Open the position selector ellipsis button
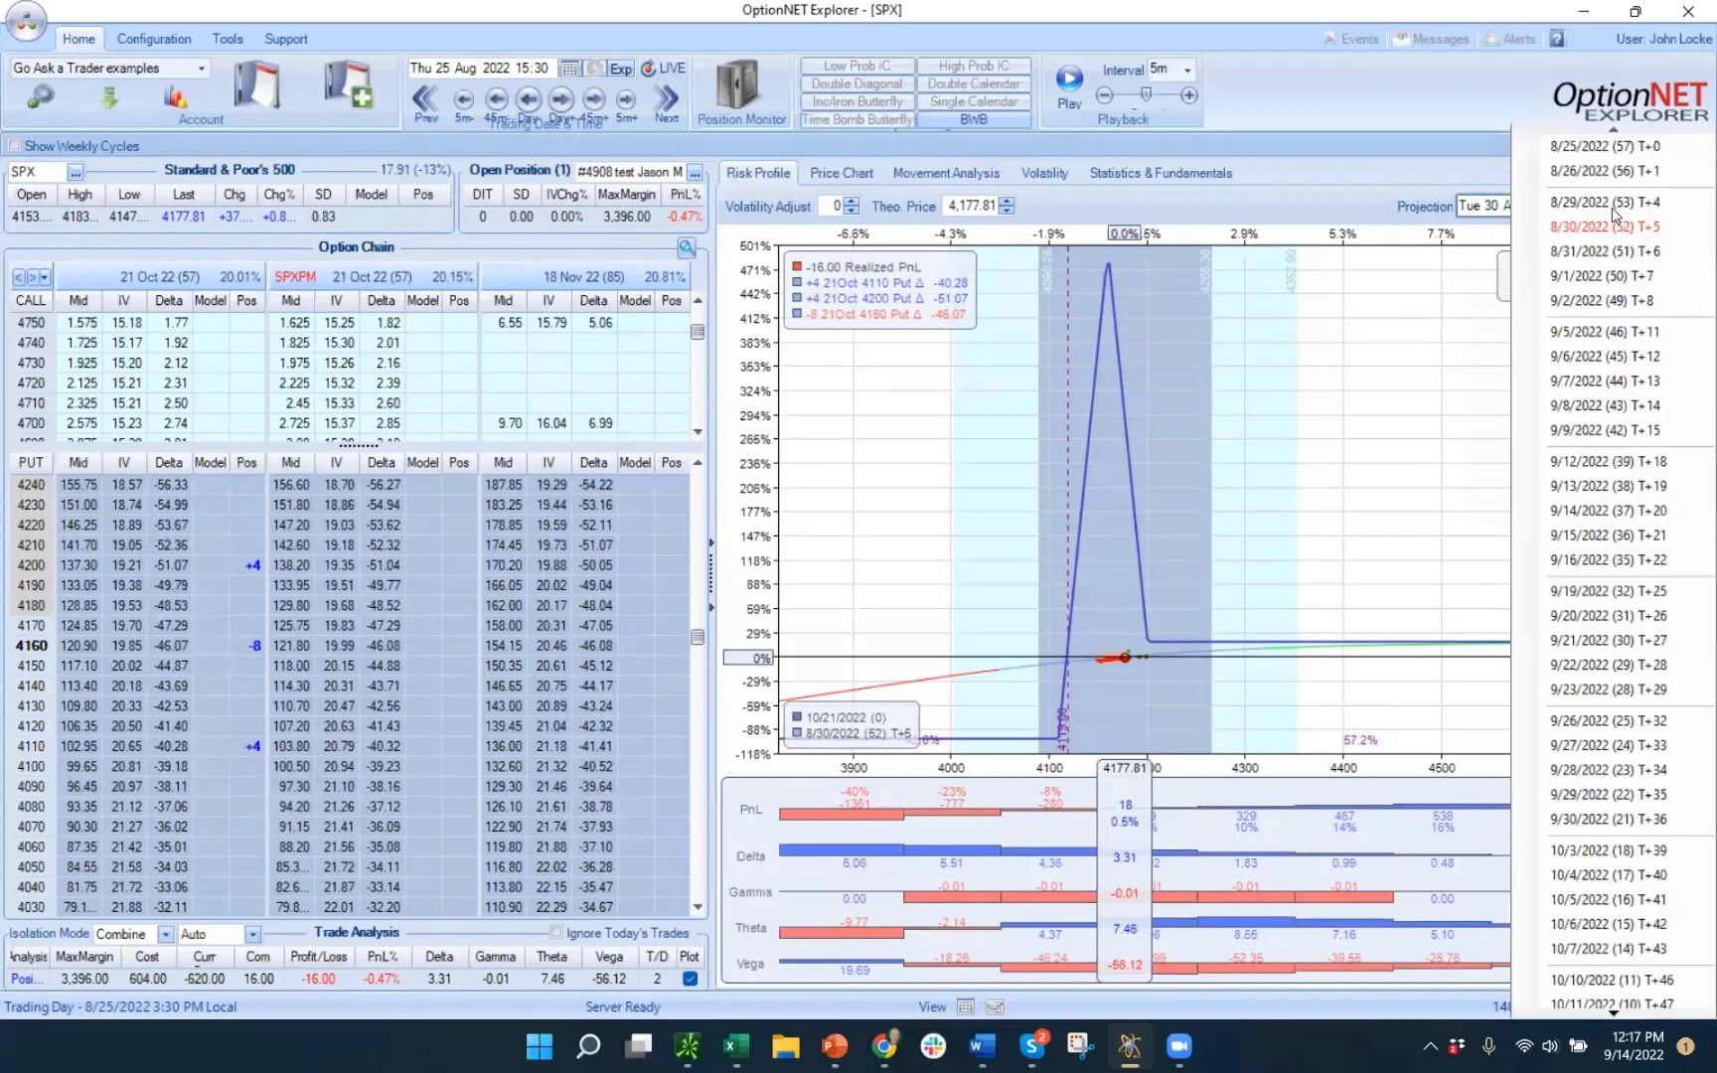 tap(696, 172)
